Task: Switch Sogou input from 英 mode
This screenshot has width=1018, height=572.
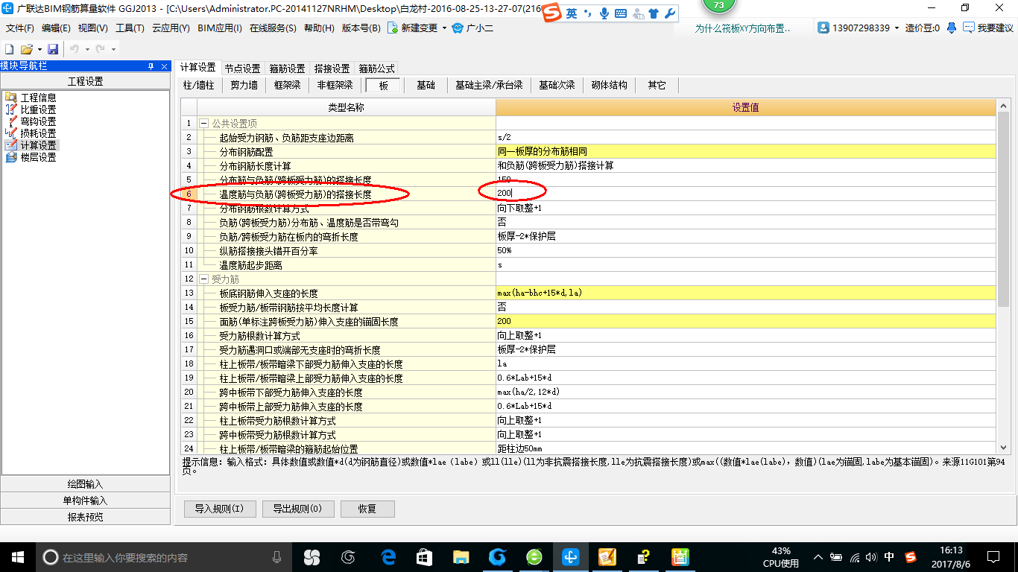Action: tap(571, 13)
